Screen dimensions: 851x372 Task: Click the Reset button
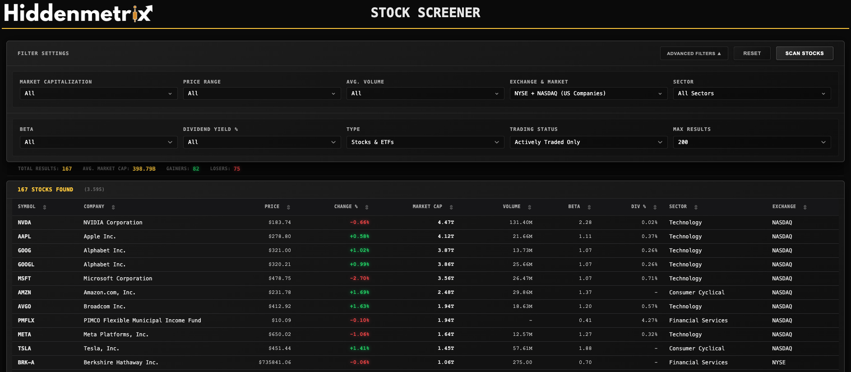(752, 53)
